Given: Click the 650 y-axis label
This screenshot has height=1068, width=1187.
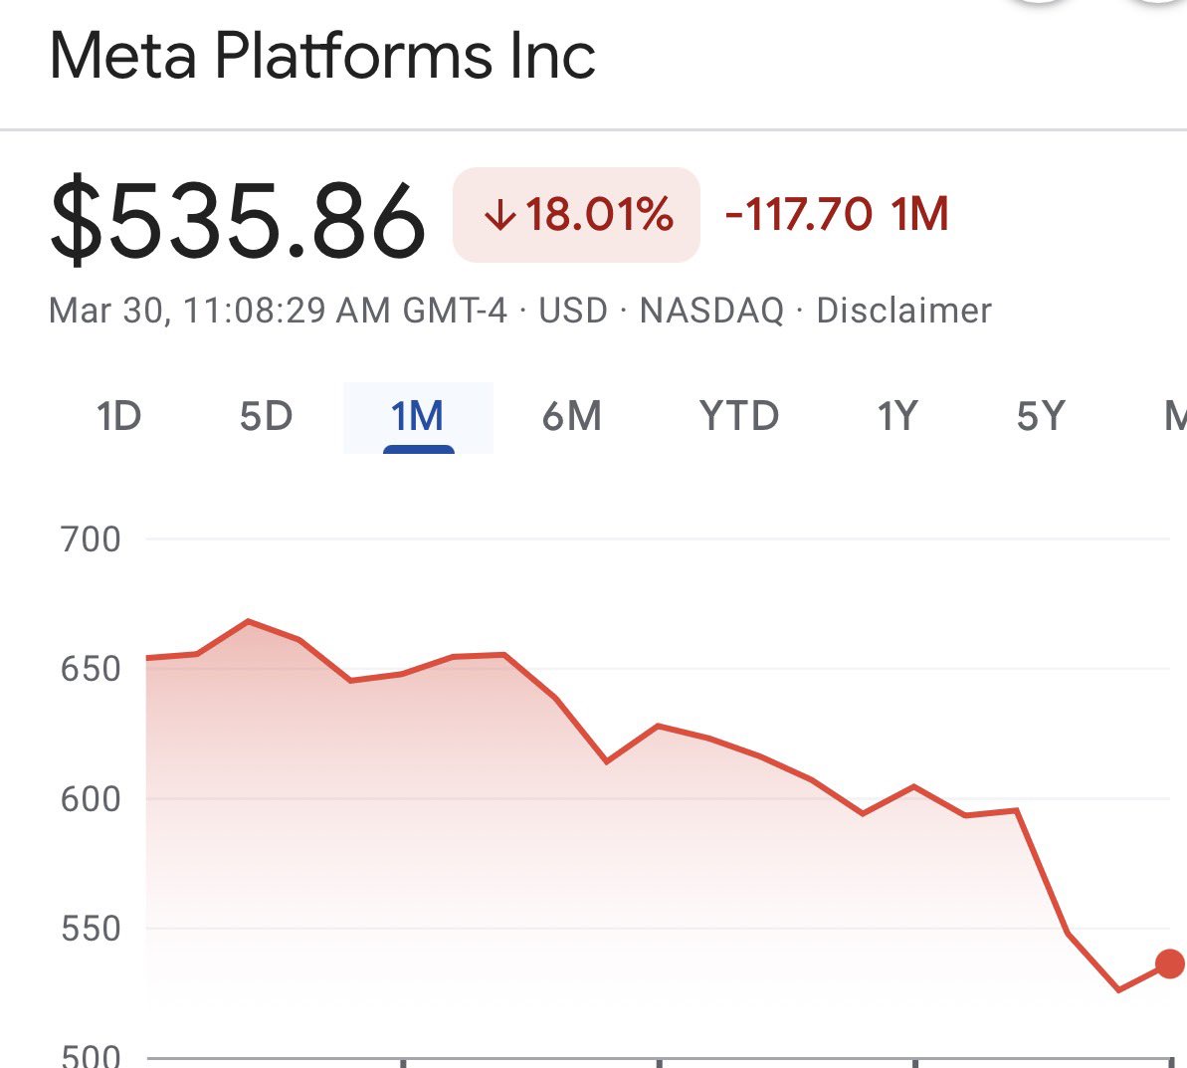Looking at the screenshot, I should [x=91, y=669].
